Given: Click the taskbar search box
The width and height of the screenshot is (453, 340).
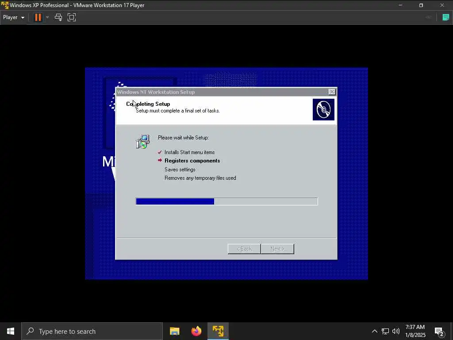Looking at the screenshot, I should point(92,331).
